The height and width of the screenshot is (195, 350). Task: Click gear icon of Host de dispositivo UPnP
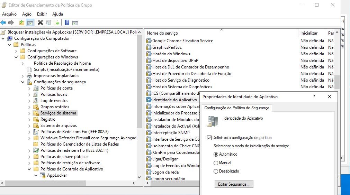click(149, 61)
